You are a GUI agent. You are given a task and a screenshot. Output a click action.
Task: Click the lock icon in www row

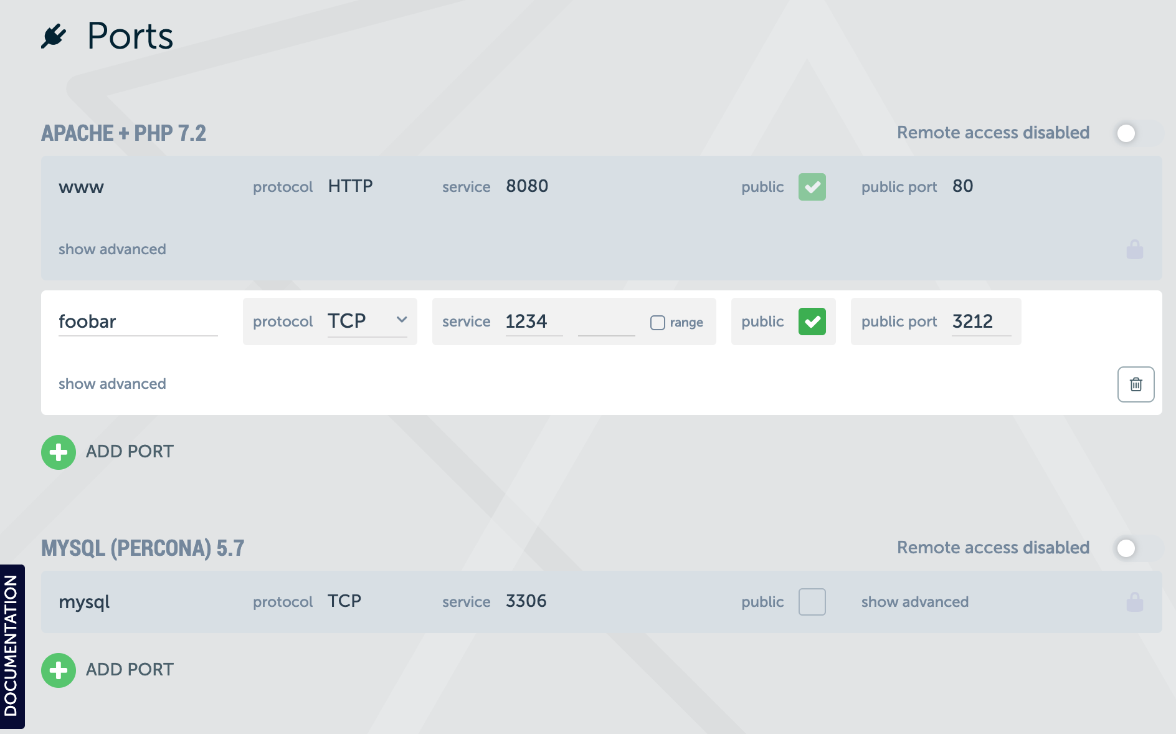pyautogui.click(x=1134, y=249)
